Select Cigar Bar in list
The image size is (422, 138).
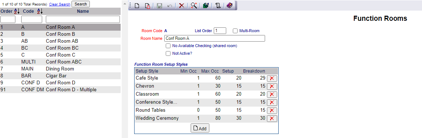[60, 76]
